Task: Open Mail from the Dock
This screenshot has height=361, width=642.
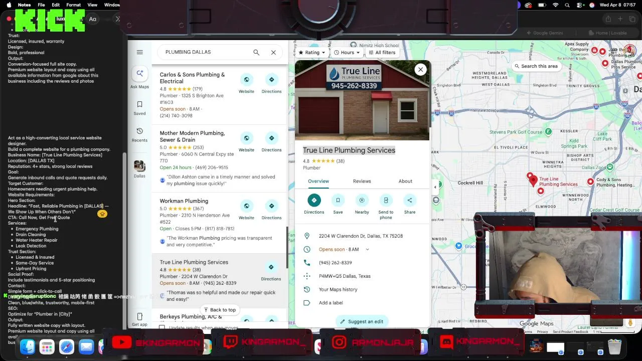Action: click(x=86, y=346)
